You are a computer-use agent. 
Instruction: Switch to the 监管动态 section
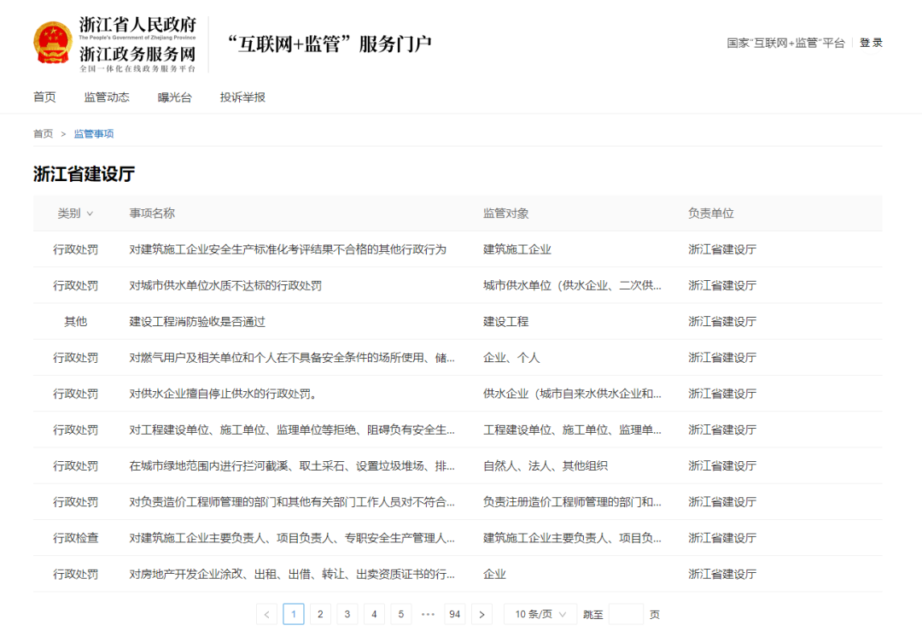107,96
